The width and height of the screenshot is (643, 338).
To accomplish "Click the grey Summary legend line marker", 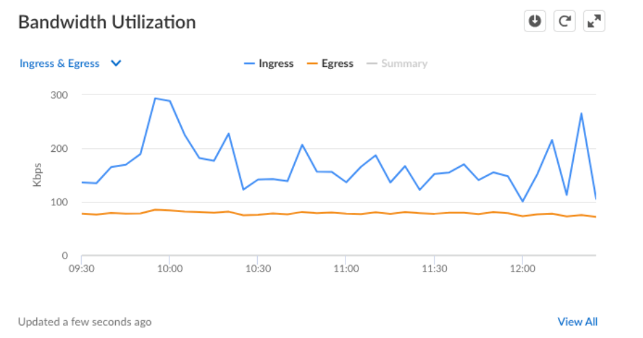I will (x=372, y=64).
